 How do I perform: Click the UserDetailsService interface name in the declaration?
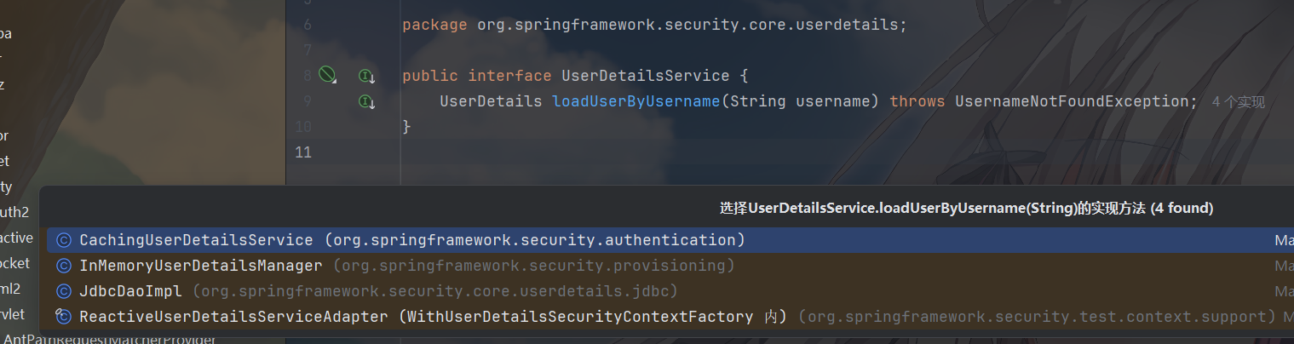point(646,76)
